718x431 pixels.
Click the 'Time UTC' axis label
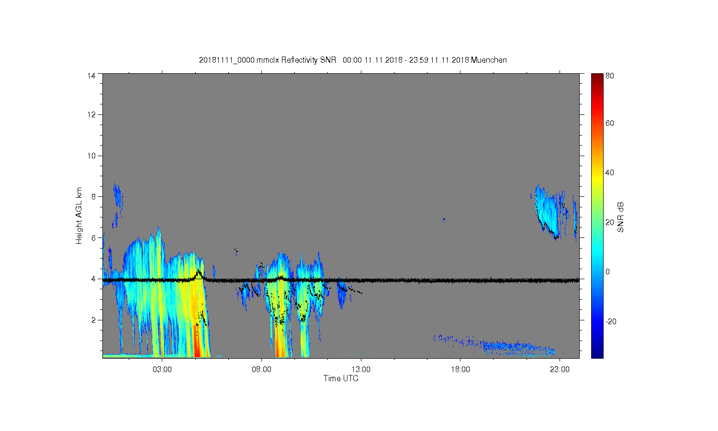pyautogui.click(x=341, y=378)
